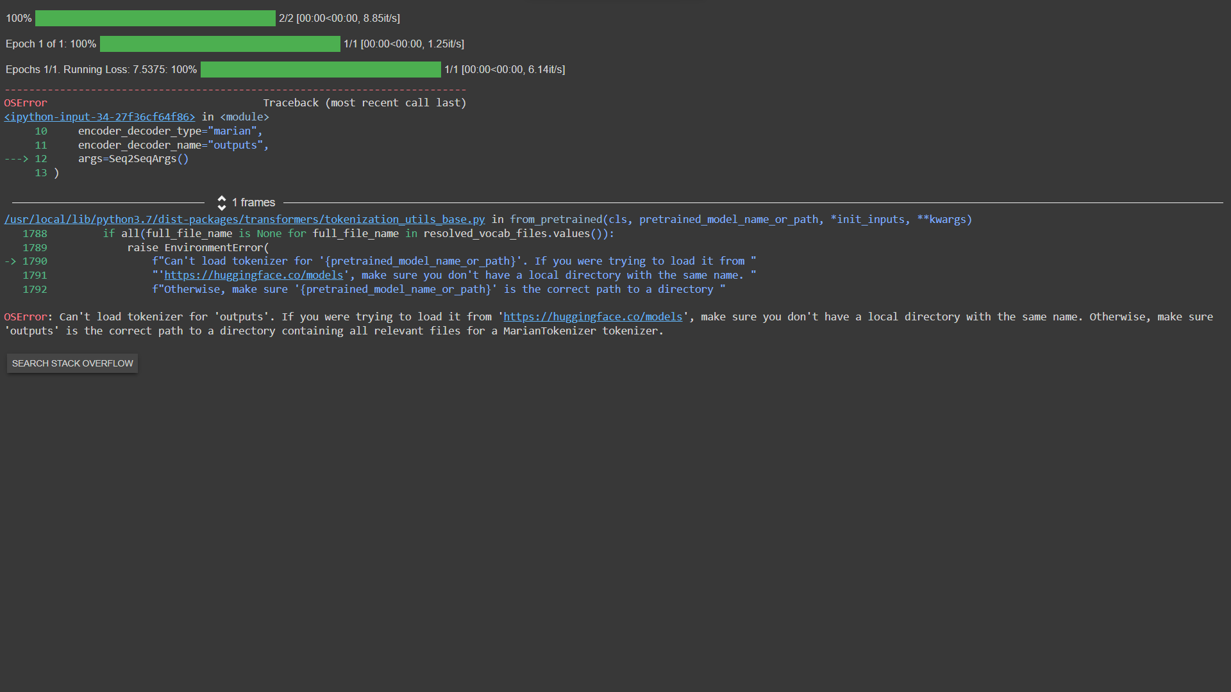Click the up chevron beside 1 frames
This screenshot has height=692, width=1231.
click(x=222, y=199)
